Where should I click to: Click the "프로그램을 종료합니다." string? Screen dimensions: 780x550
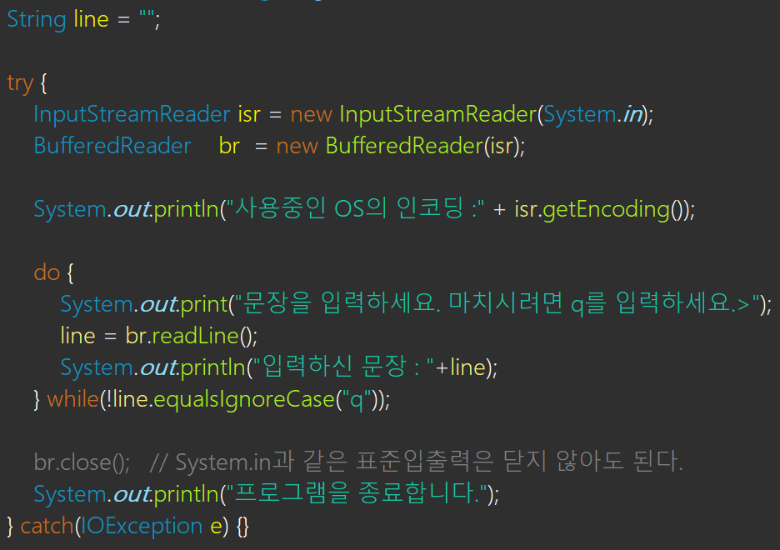tap(357, 494)
